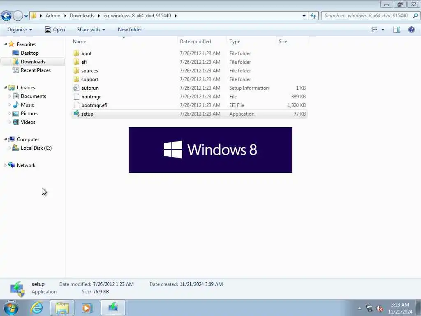The height and width of the screenshot is (316, 421).
Task: Expand the Pictures library node
Action: click(10, 114)
